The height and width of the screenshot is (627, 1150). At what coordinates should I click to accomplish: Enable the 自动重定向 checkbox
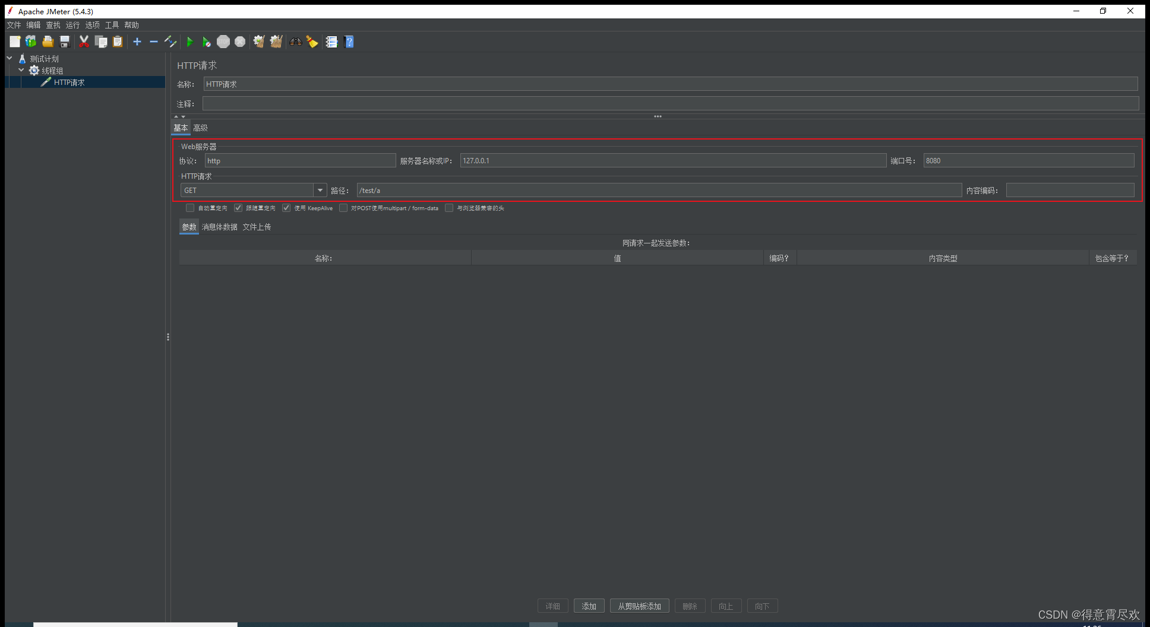[x=190, y=208]
